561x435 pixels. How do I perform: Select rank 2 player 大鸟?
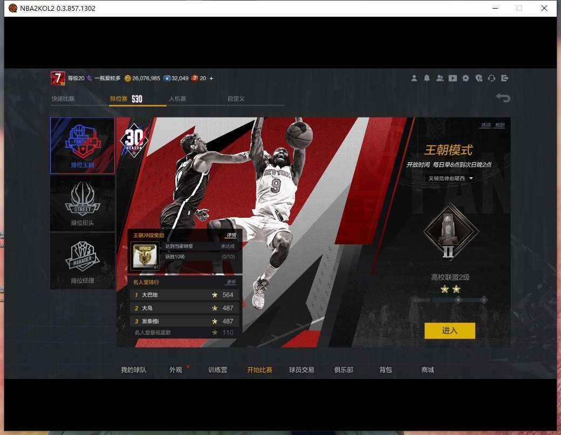click(x=184, y=308)
